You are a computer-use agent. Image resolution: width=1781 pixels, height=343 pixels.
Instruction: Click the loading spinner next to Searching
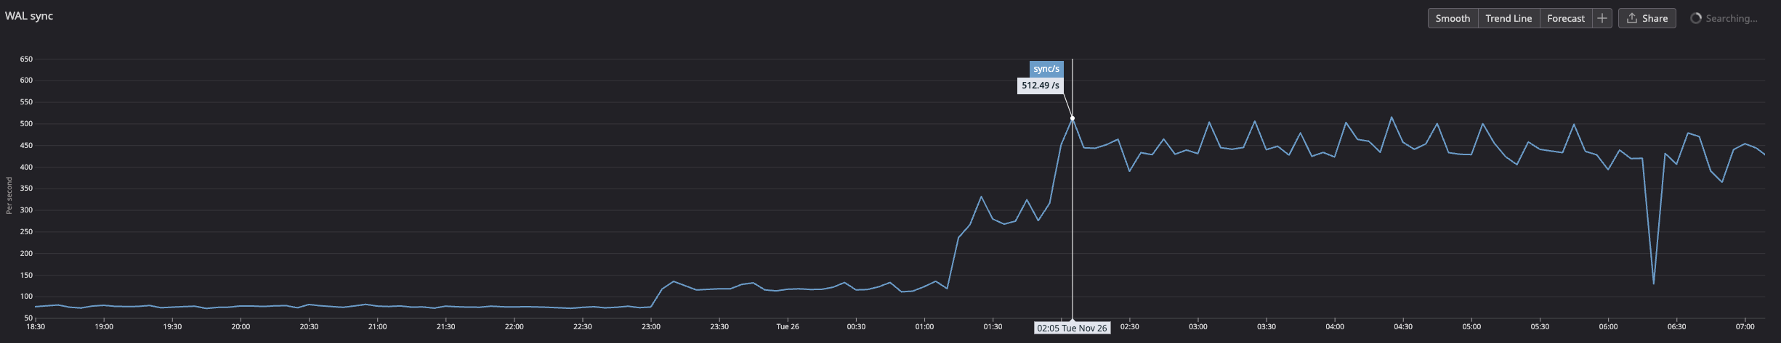click(1695, 18)
